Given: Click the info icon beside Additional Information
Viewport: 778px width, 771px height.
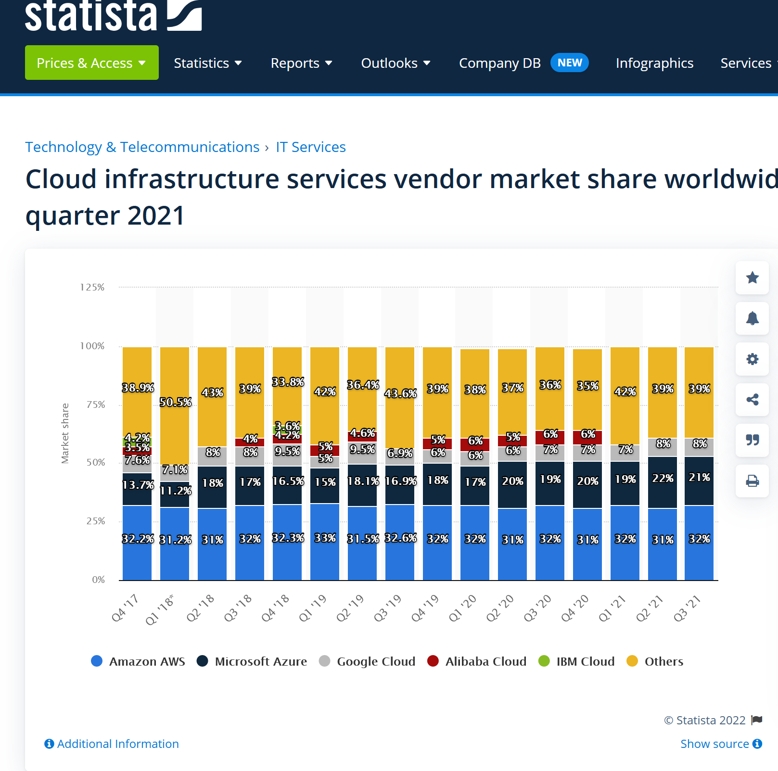Looking at the screenshot, I should pos(49,744).
